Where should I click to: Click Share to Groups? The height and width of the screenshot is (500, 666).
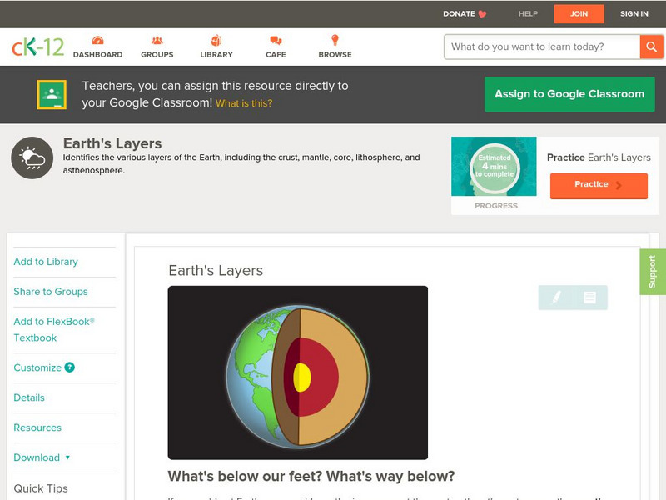(x=51, y=292)
